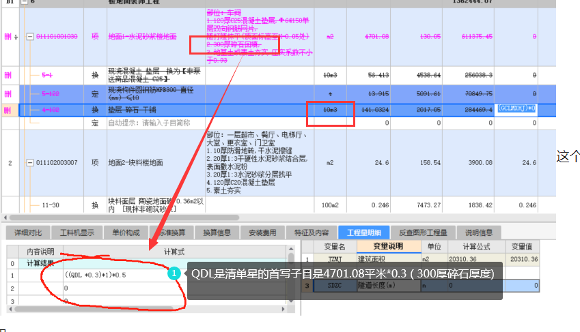The width and height of the screenshot is (580, 332).
Task: Click the unit price 7473.27 cell
Action: coord(417,205)
